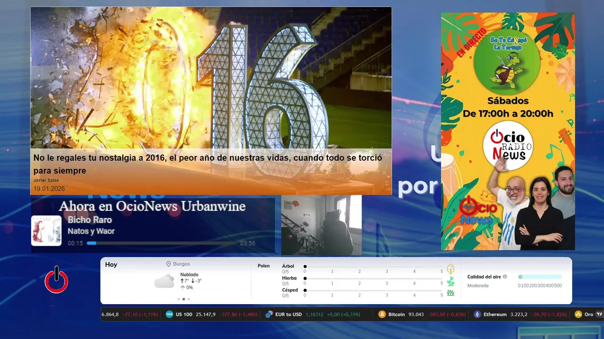
Task: Click the Árbol pollen level slider
Action: pyautogui.click(x=374, y=266)
